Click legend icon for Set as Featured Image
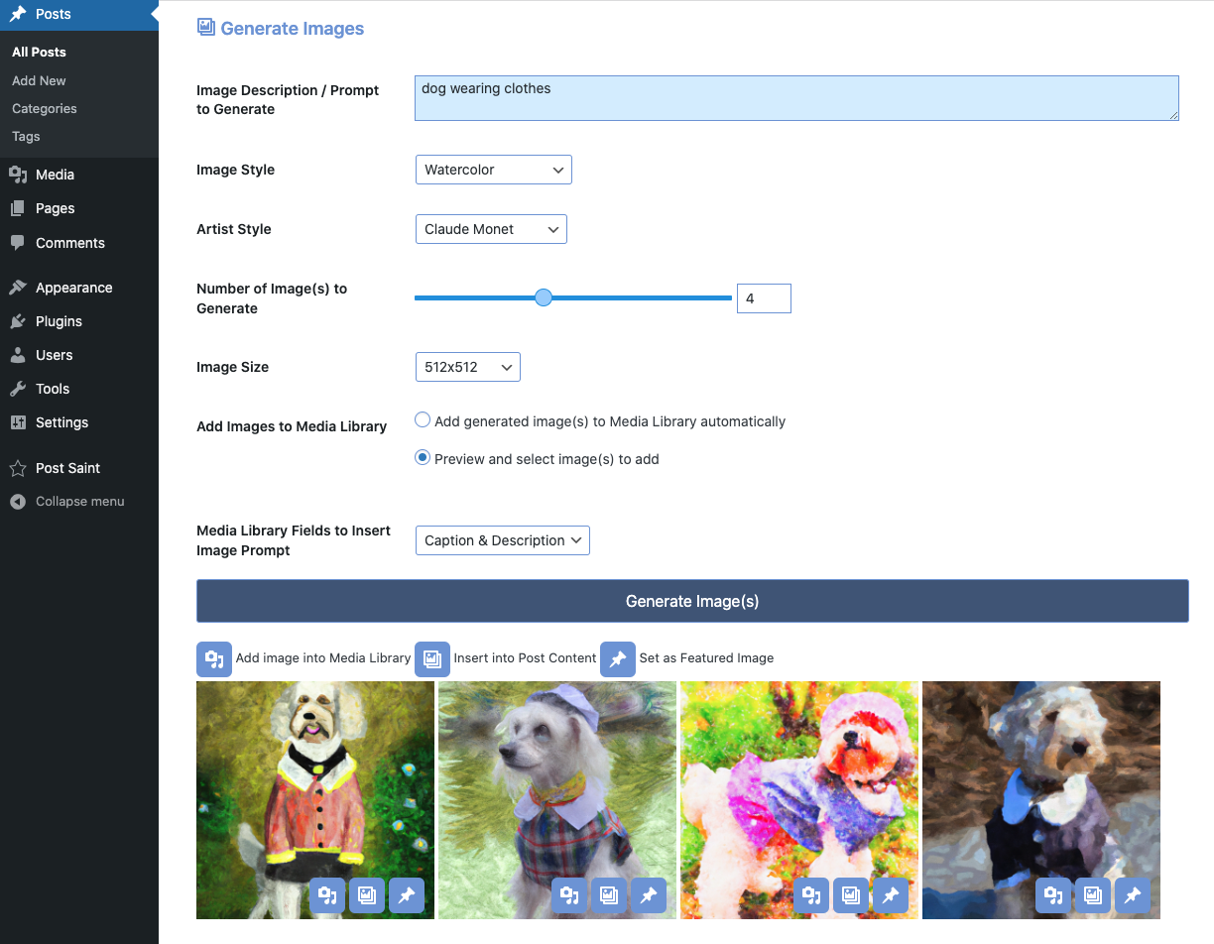Image resolution: width=1214 pixels, height=944 pixels. click(618, 658)
